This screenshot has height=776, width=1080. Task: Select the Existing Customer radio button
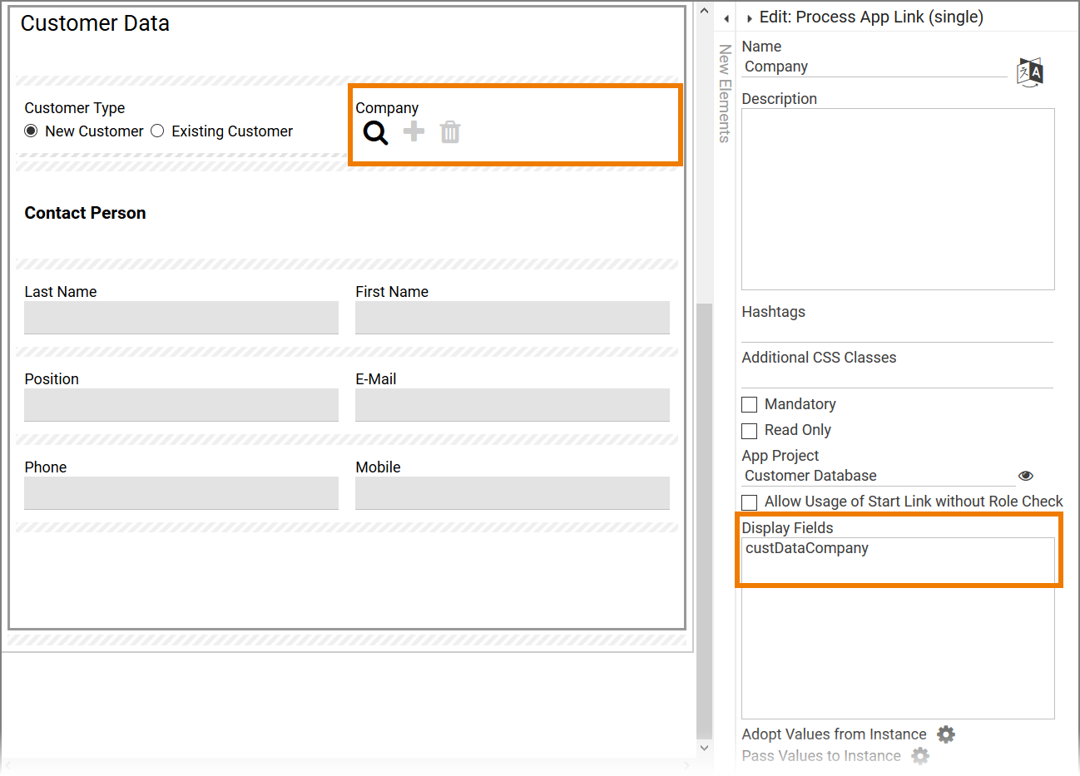[x=157, y=131]
